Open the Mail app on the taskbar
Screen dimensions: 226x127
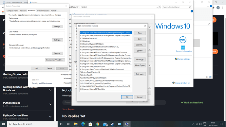pyautogui.click(x=105, y=124)
